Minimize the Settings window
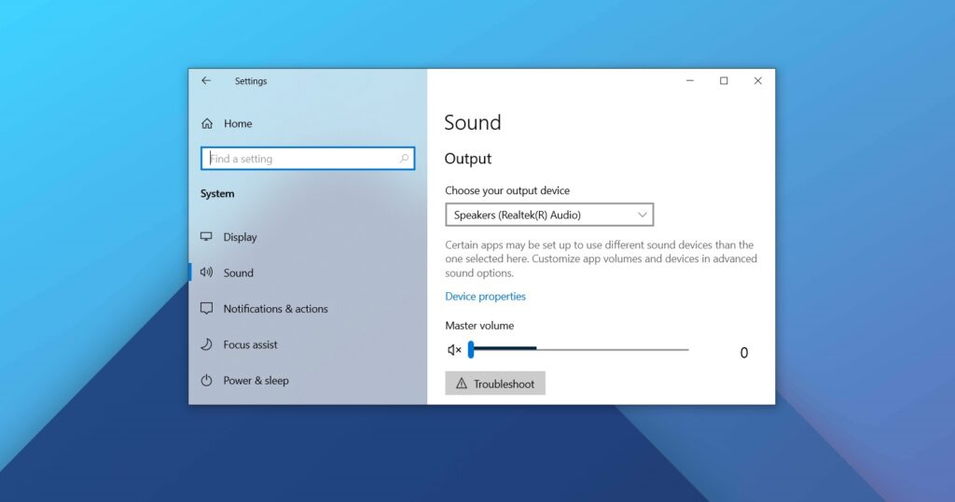Image resolution: width=955 pixels, height=502 pixels. coord(689,81)
